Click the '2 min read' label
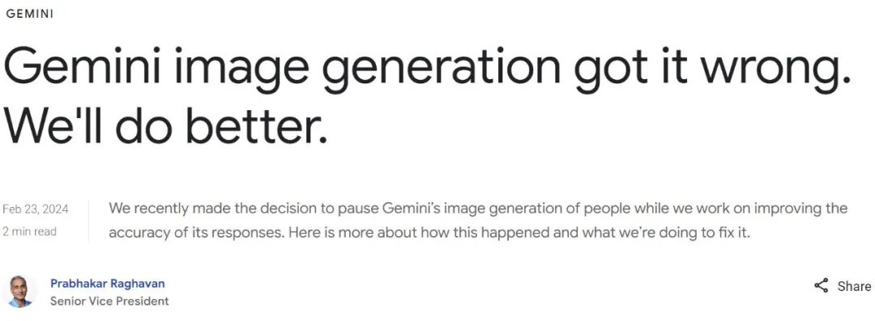Screen dimensions: 875x321 pos(30,231)
